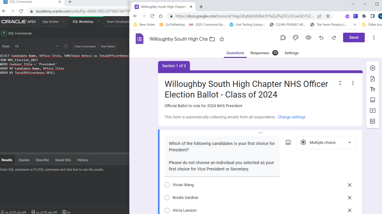The image size is (382, 214).
Task: Open the Team Development menu in APEX
Action: 118,21
